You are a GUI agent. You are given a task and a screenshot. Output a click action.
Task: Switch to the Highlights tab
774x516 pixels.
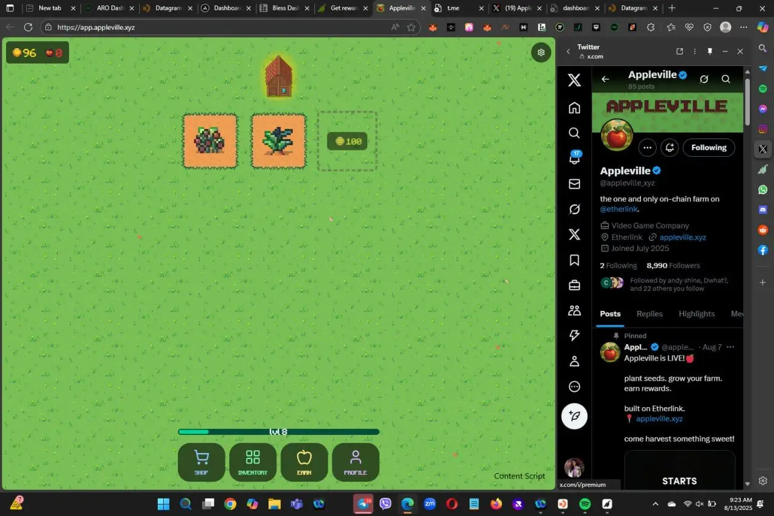(x=697, y=314)
